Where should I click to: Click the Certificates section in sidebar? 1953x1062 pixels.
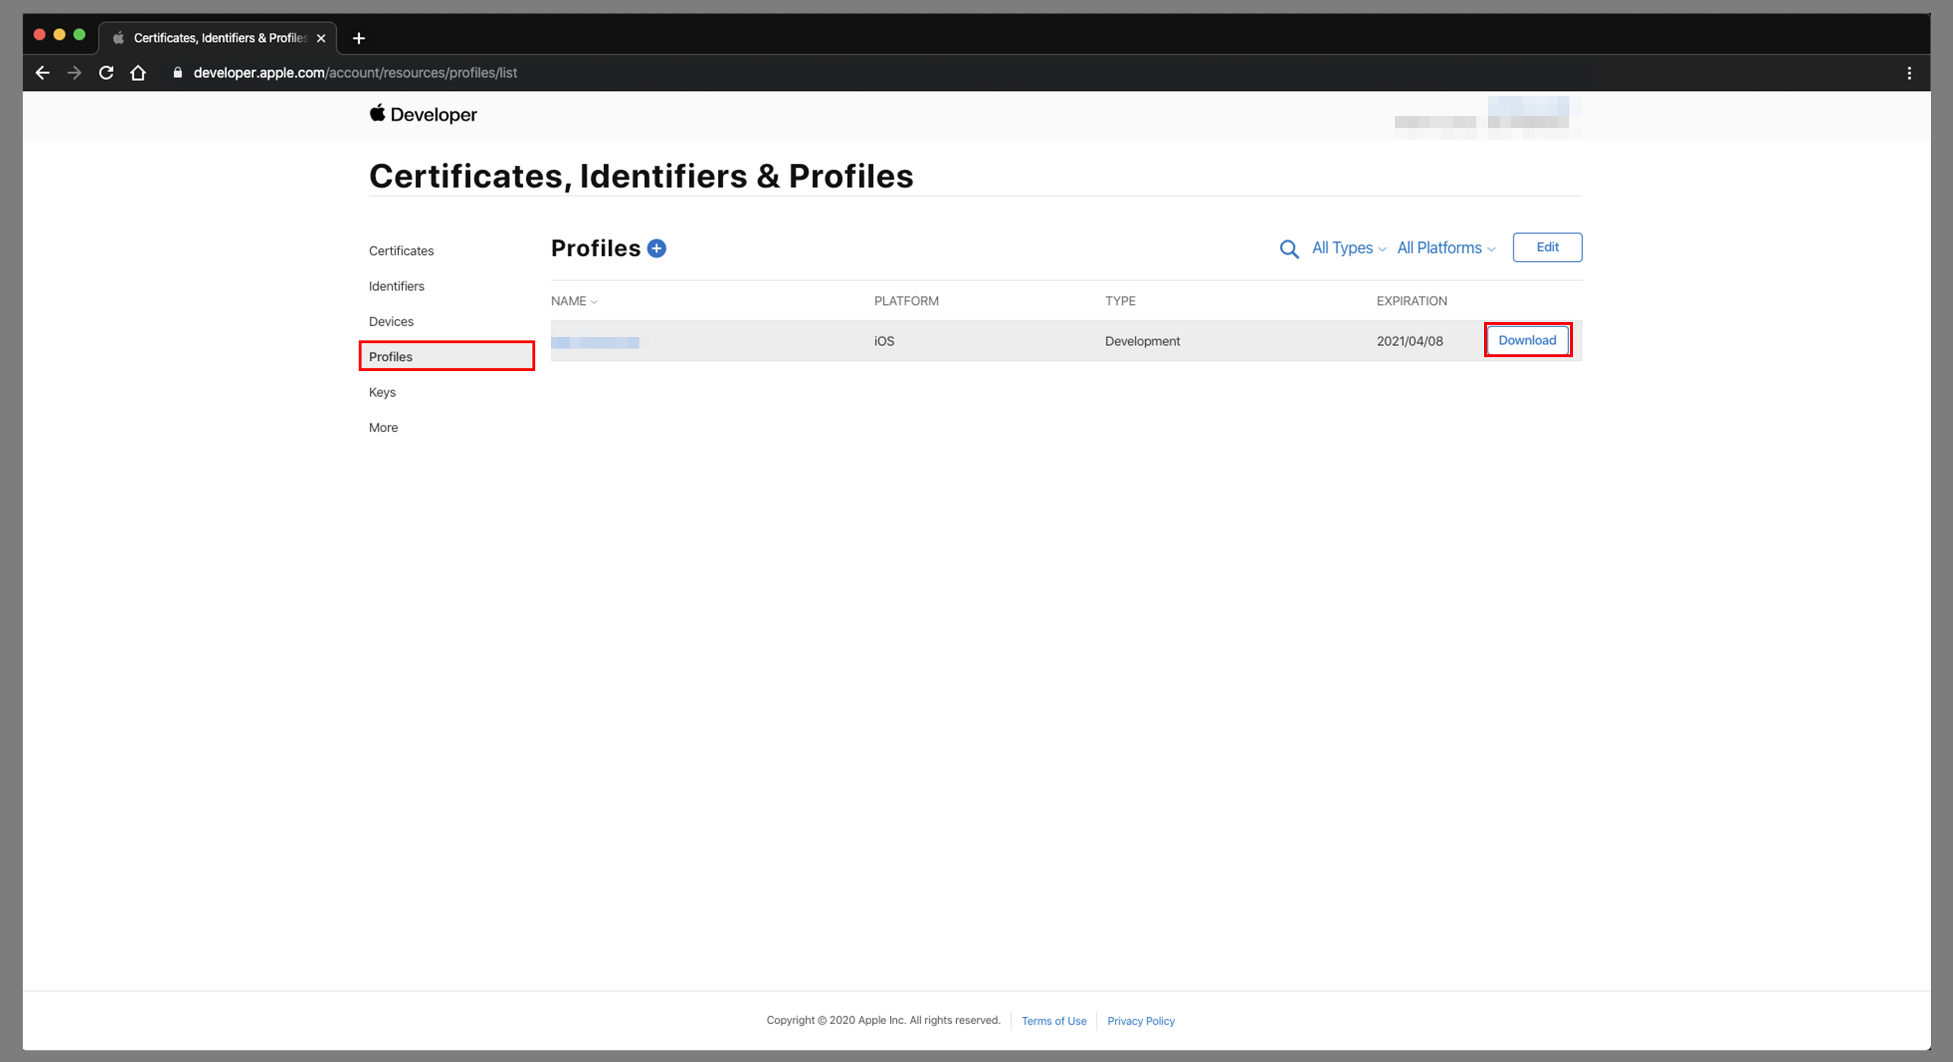coord(402,250)
